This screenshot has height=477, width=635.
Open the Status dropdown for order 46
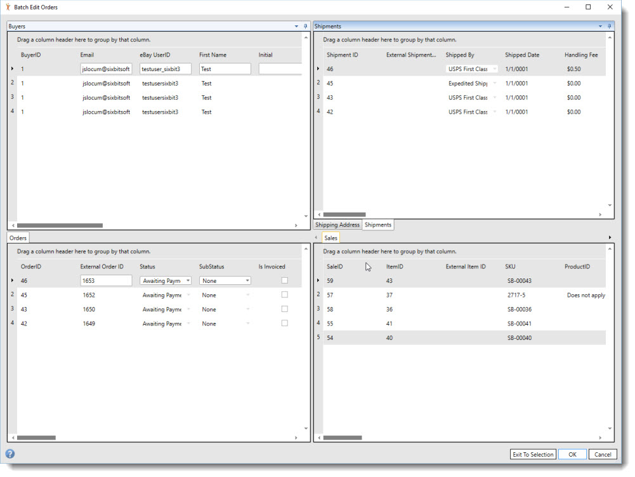pos(188,280)
